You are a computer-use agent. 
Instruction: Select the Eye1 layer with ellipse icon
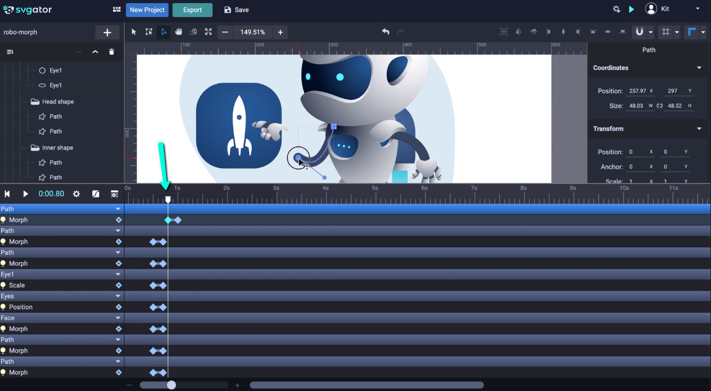(50, 85)
